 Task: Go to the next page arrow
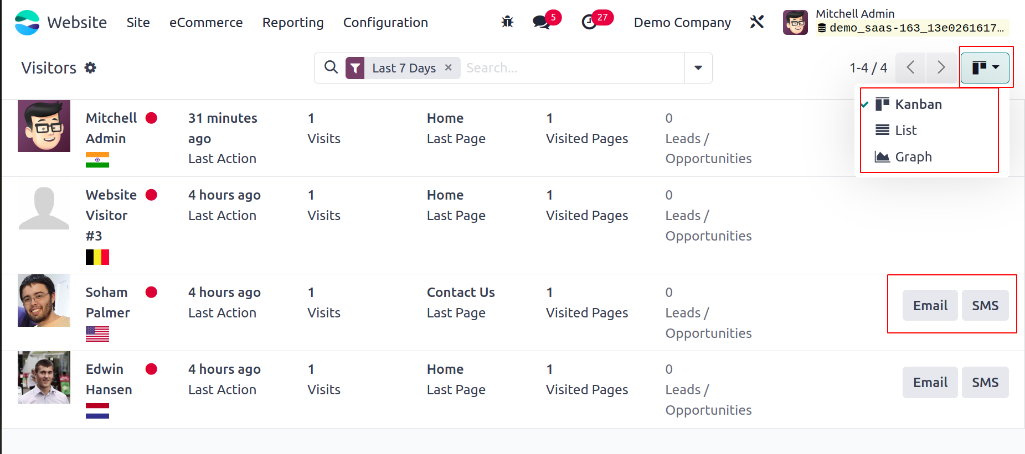tap(941, 67)
